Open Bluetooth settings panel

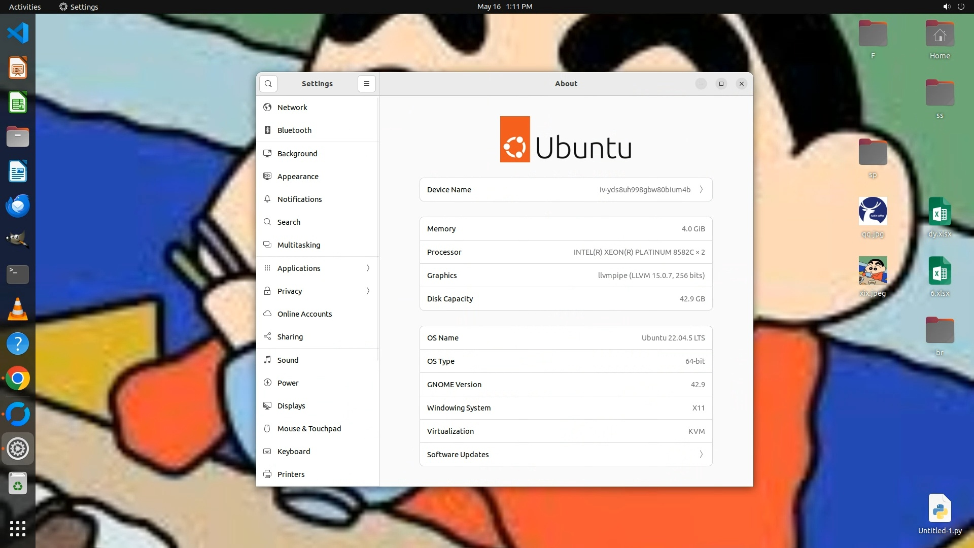point(294,130)
